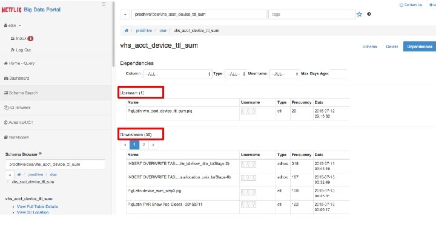This screenshot has height=245, width=436.
Task: Click the Downstream (50) section header
Action: click(136, 134)
